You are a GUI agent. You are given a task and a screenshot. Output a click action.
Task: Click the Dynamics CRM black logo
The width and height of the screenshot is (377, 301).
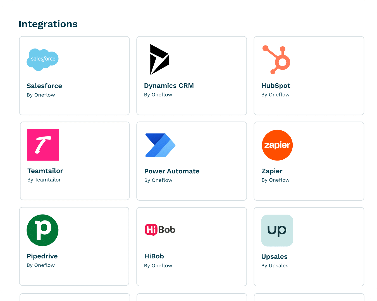tap(159, 59)
